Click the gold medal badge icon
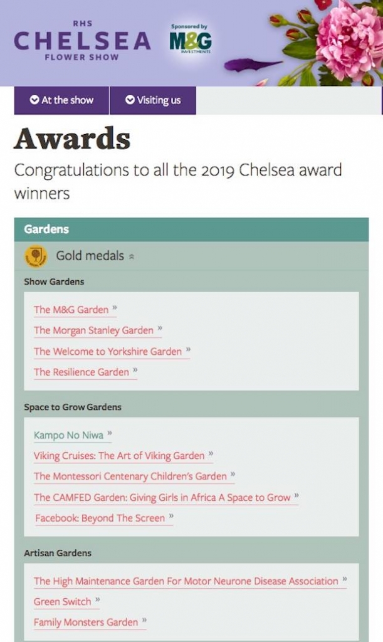 [x=36, y=256]
